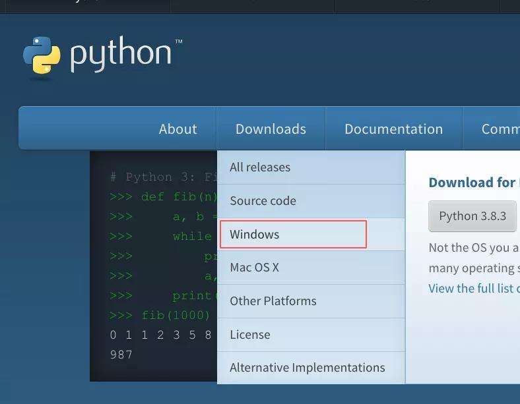The image size is (520, 404).
Task: Click the '# Python 3' comment line
Action: [163, 177]
